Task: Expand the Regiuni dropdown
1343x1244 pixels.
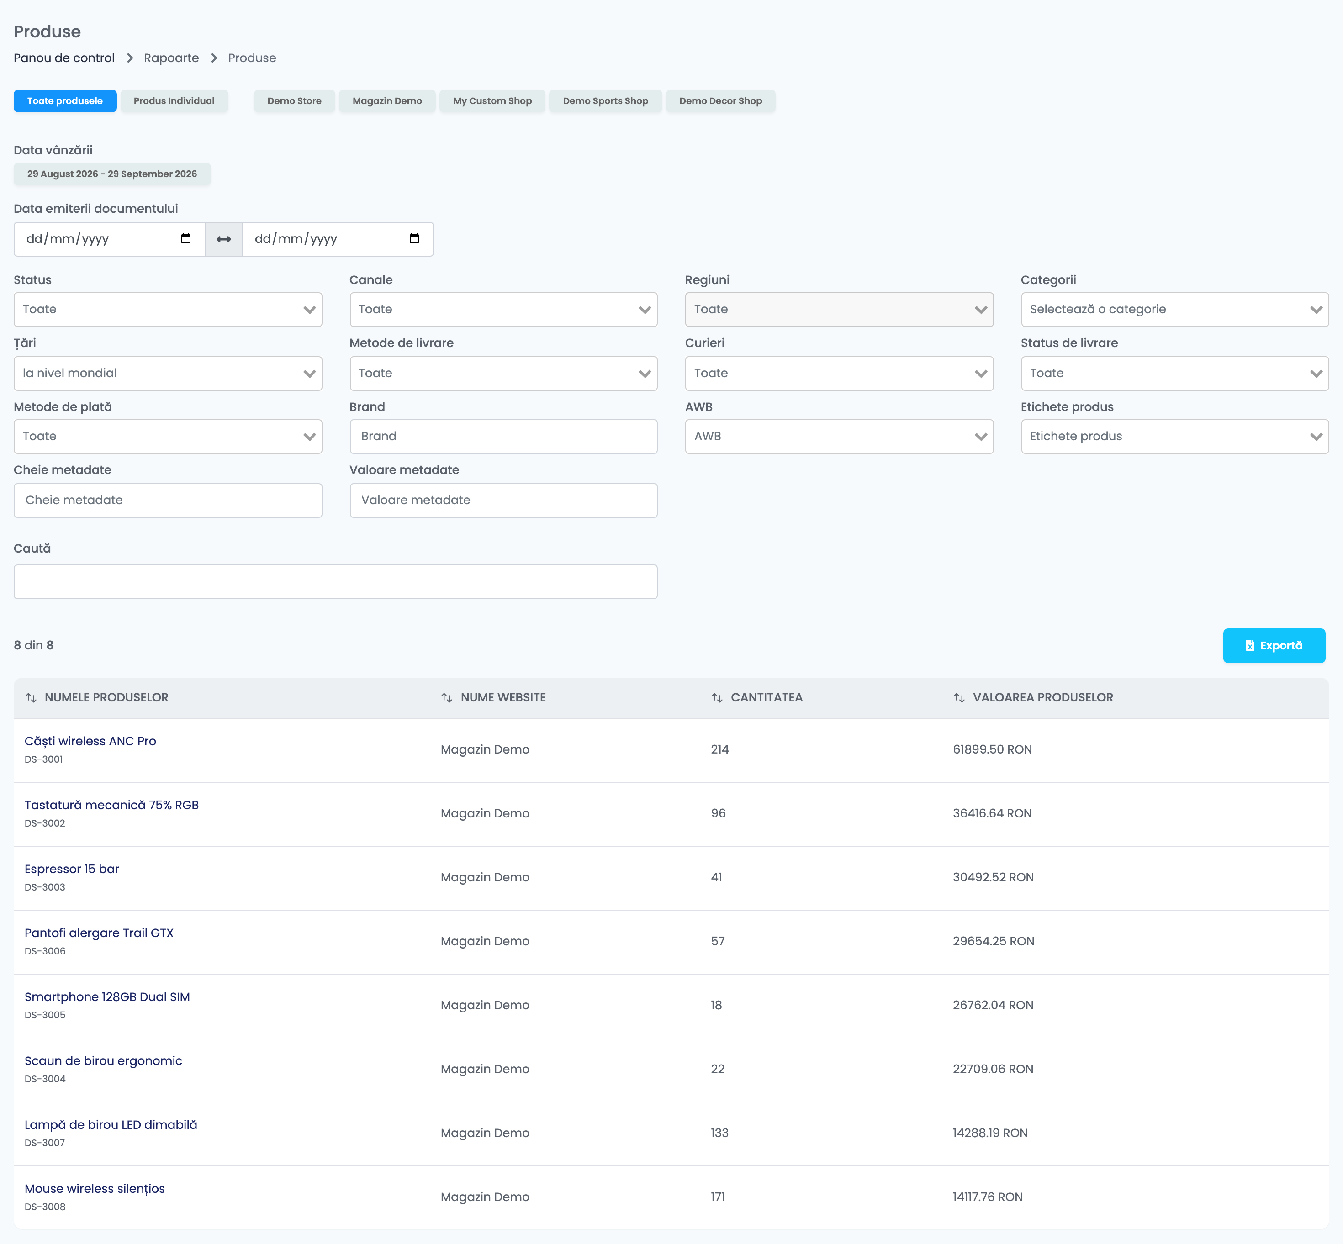Action: (x=839, y=310)
